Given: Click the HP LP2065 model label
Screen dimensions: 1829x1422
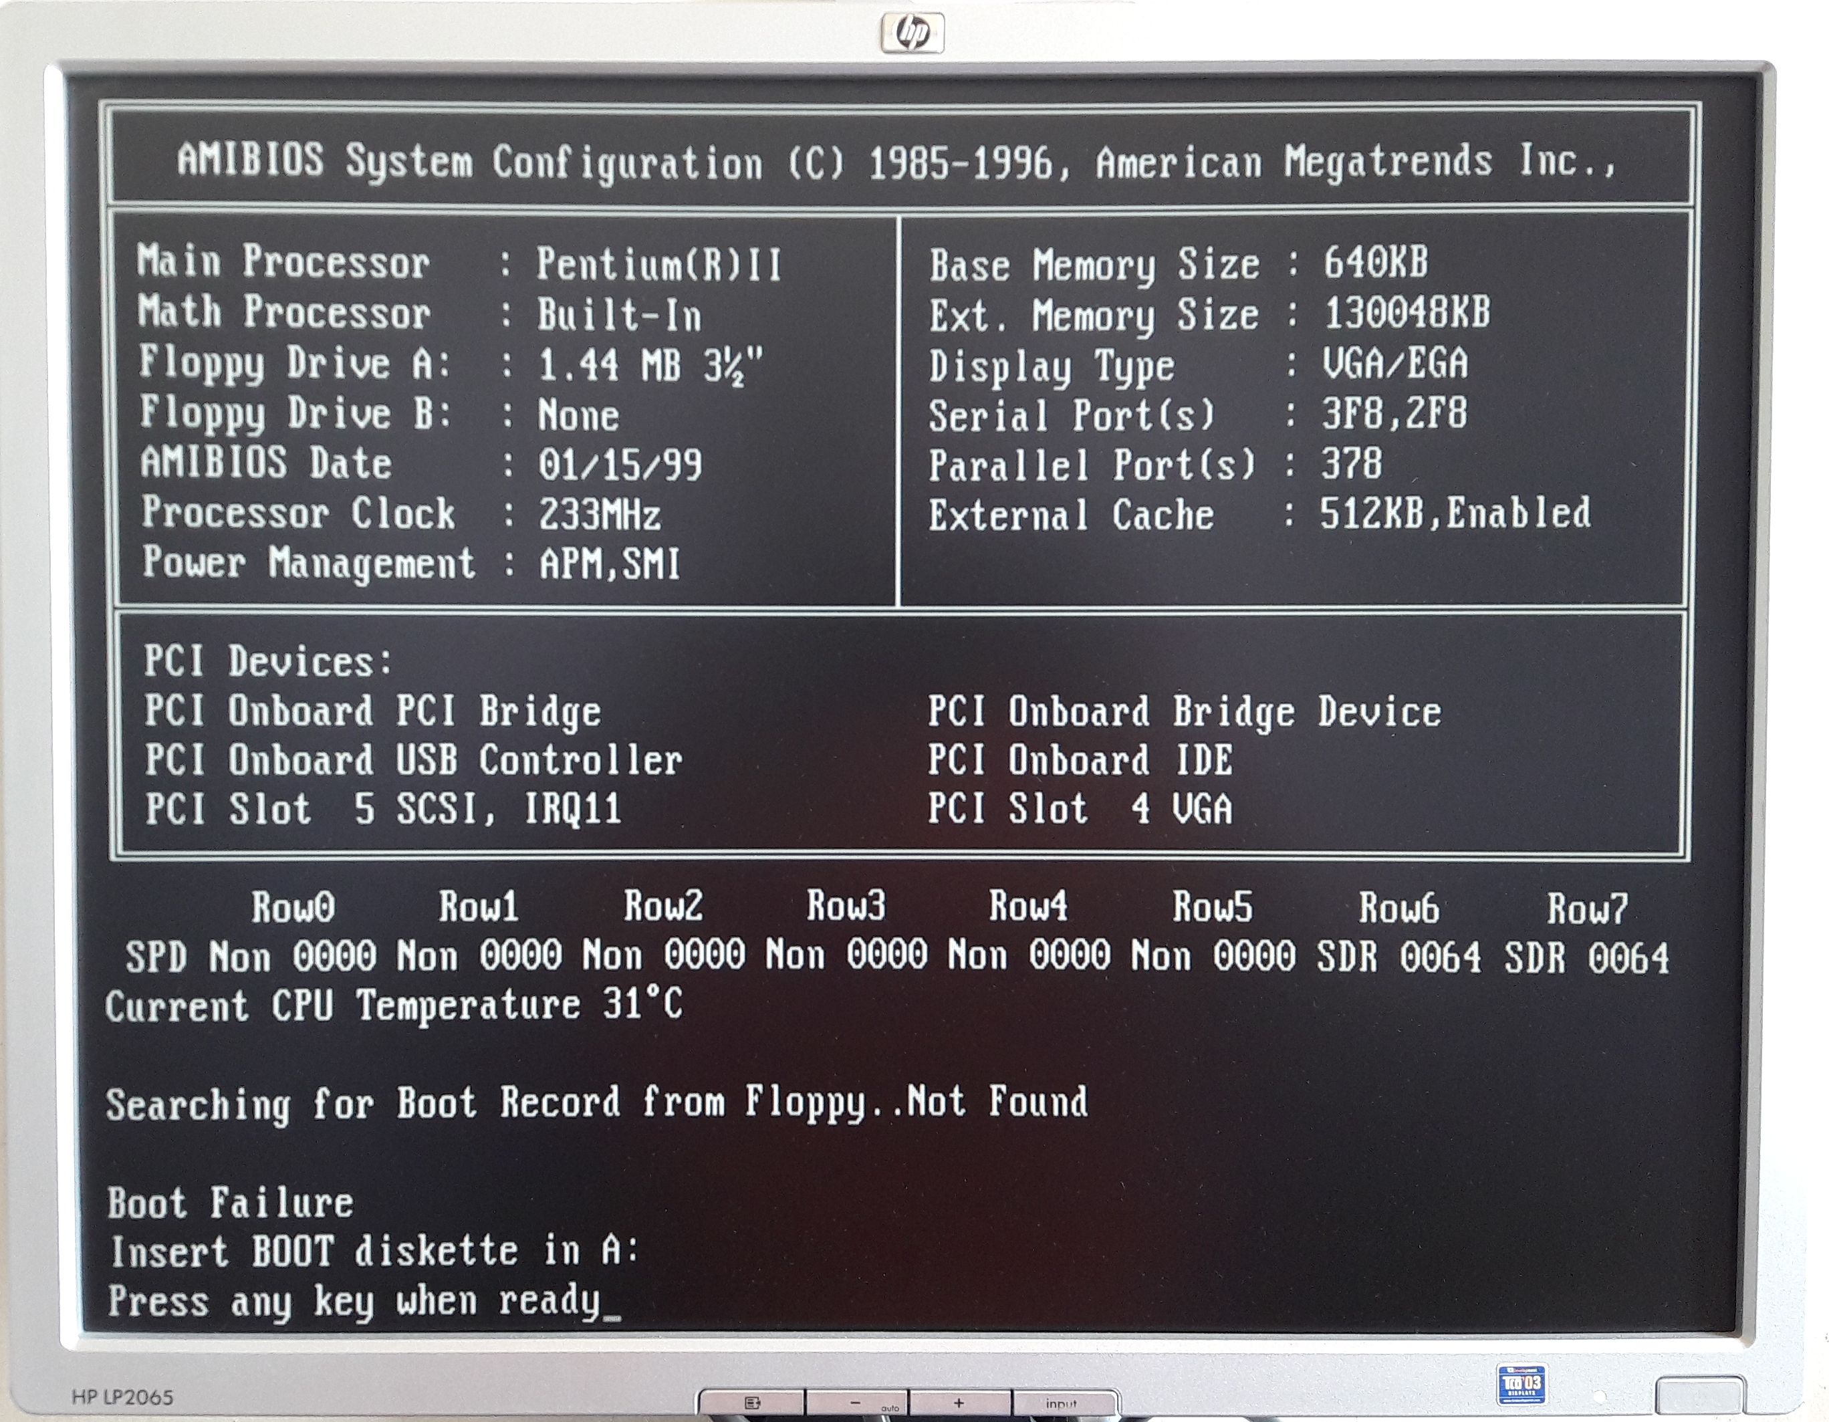Looking at the screenshot, I should click(122, 1397).
